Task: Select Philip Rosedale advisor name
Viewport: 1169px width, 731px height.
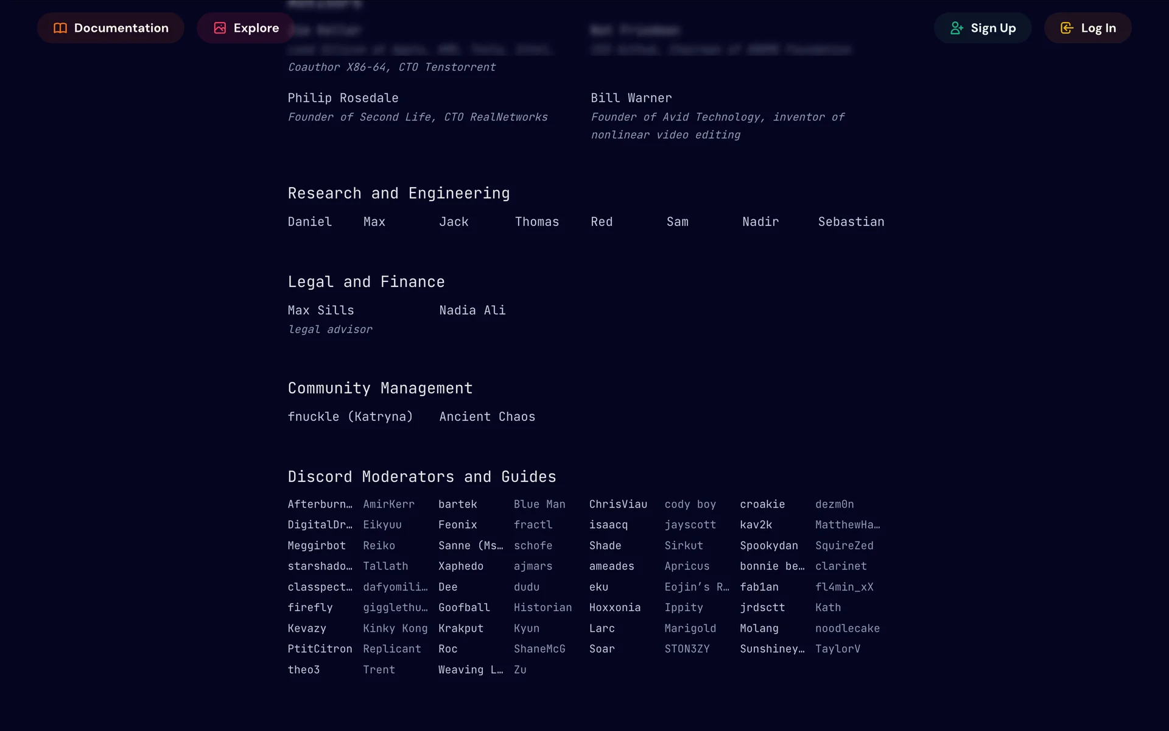Action: (343, 98)
